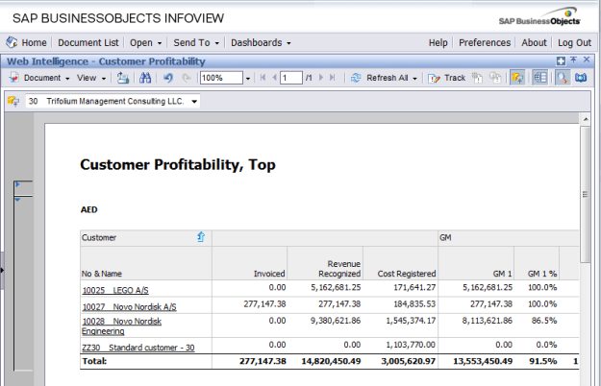Open the 10025 LEGO A/S customer link
The width and height of the screenshot is (601, 386).
(x=114, y=289)
